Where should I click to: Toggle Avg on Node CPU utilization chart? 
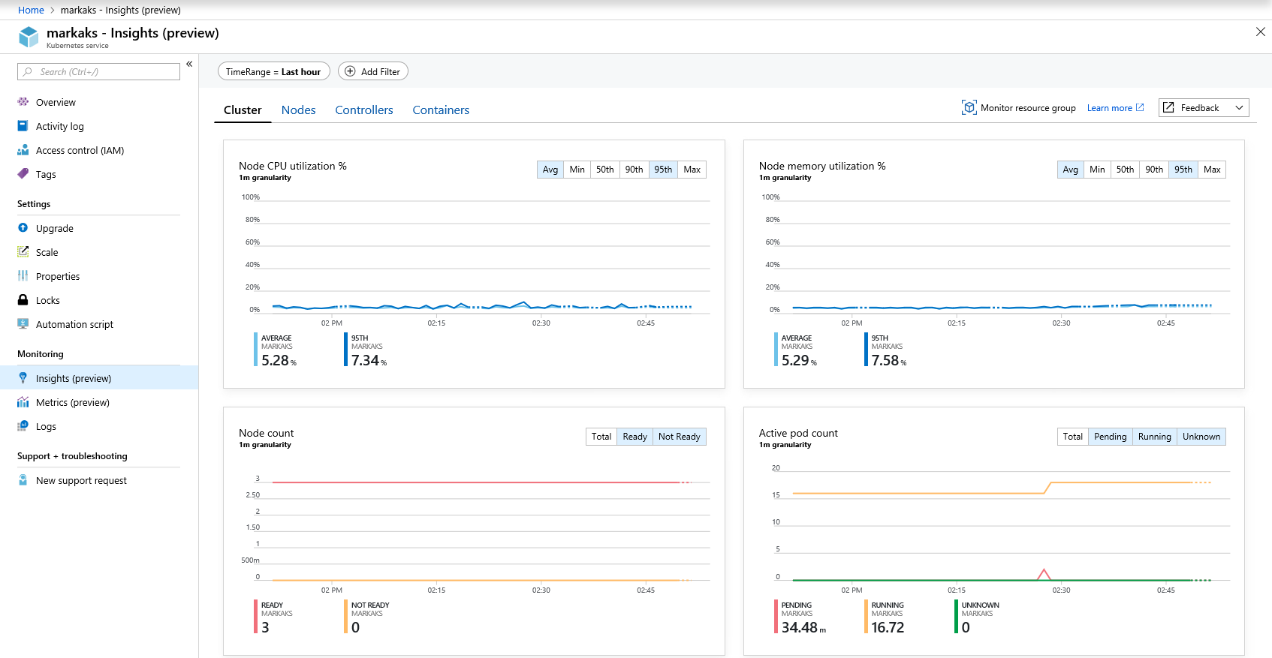pos(550,170)
